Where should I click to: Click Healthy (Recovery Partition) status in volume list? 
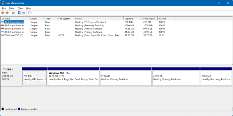pyautogui.click(x=90, y=25)
